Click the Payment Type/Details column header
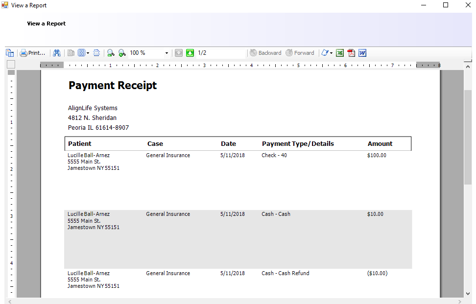 click(298, 144)
